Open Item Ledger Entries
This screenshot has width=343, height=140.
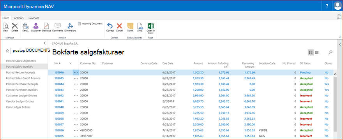coord(18,107)
